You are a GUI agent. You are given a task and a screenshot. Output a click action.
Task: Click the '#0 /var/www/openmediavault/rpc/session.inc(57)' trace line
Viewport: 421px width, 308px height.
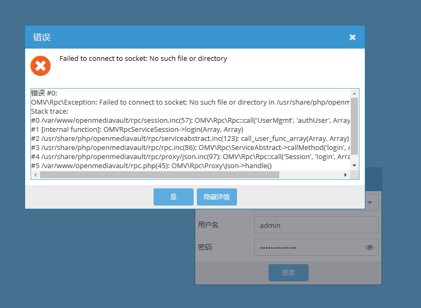[190, 120]
